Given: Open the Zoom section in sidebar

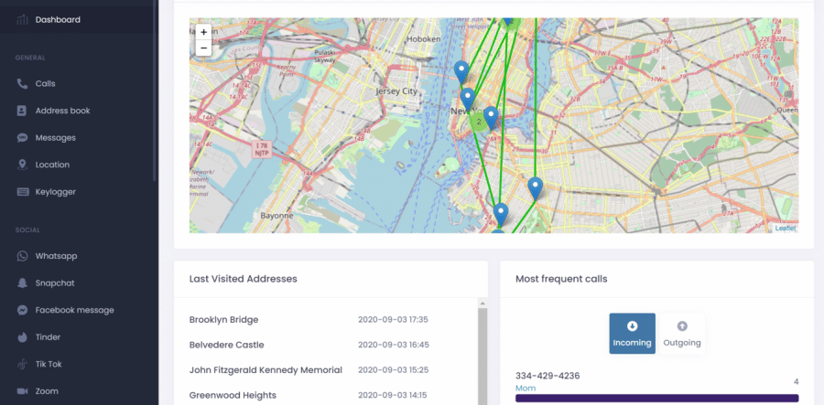Looking at the screenshot, I should pyautogui.click(x=47, y=391).
